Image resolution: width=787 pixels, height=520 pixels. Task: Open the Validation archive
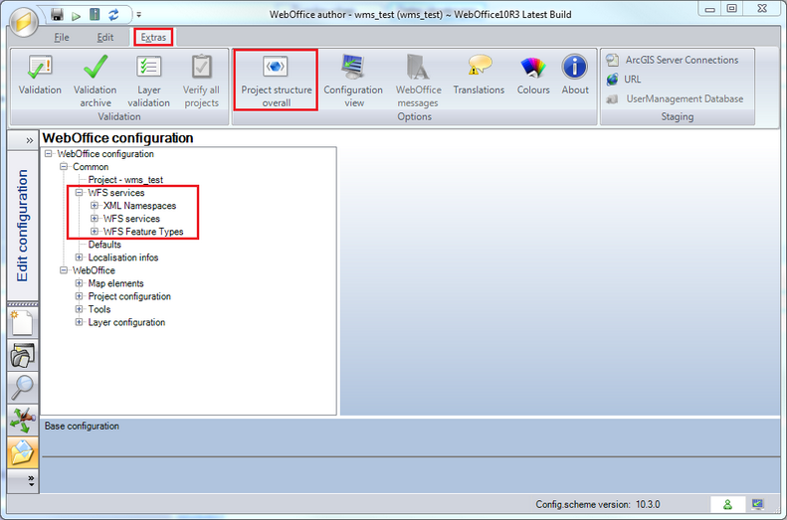[96, 82]
